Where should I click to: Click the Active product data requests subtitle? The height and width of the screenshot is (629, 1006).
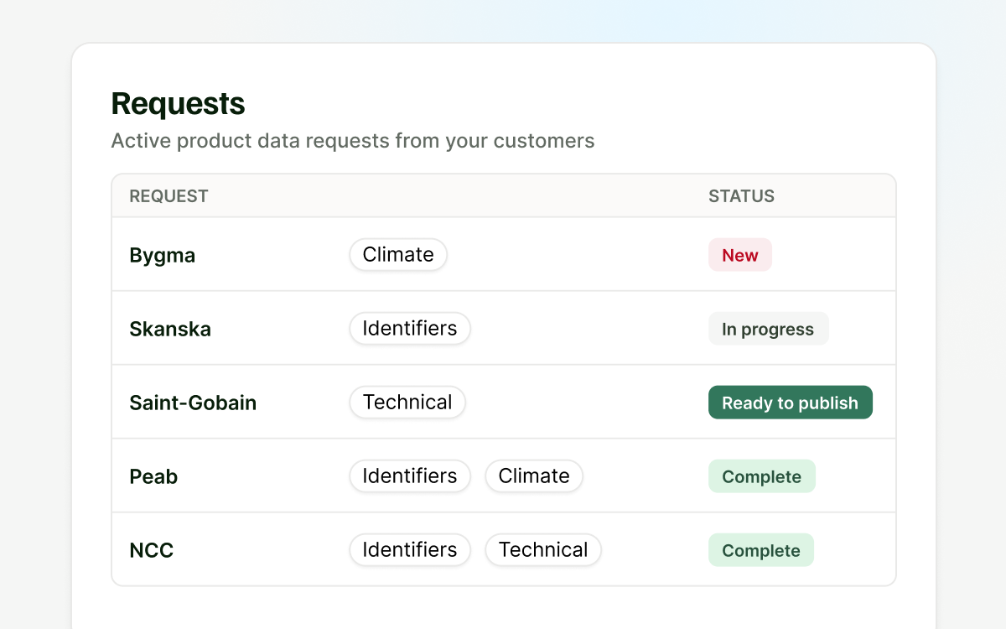click(x=353, y=140)
